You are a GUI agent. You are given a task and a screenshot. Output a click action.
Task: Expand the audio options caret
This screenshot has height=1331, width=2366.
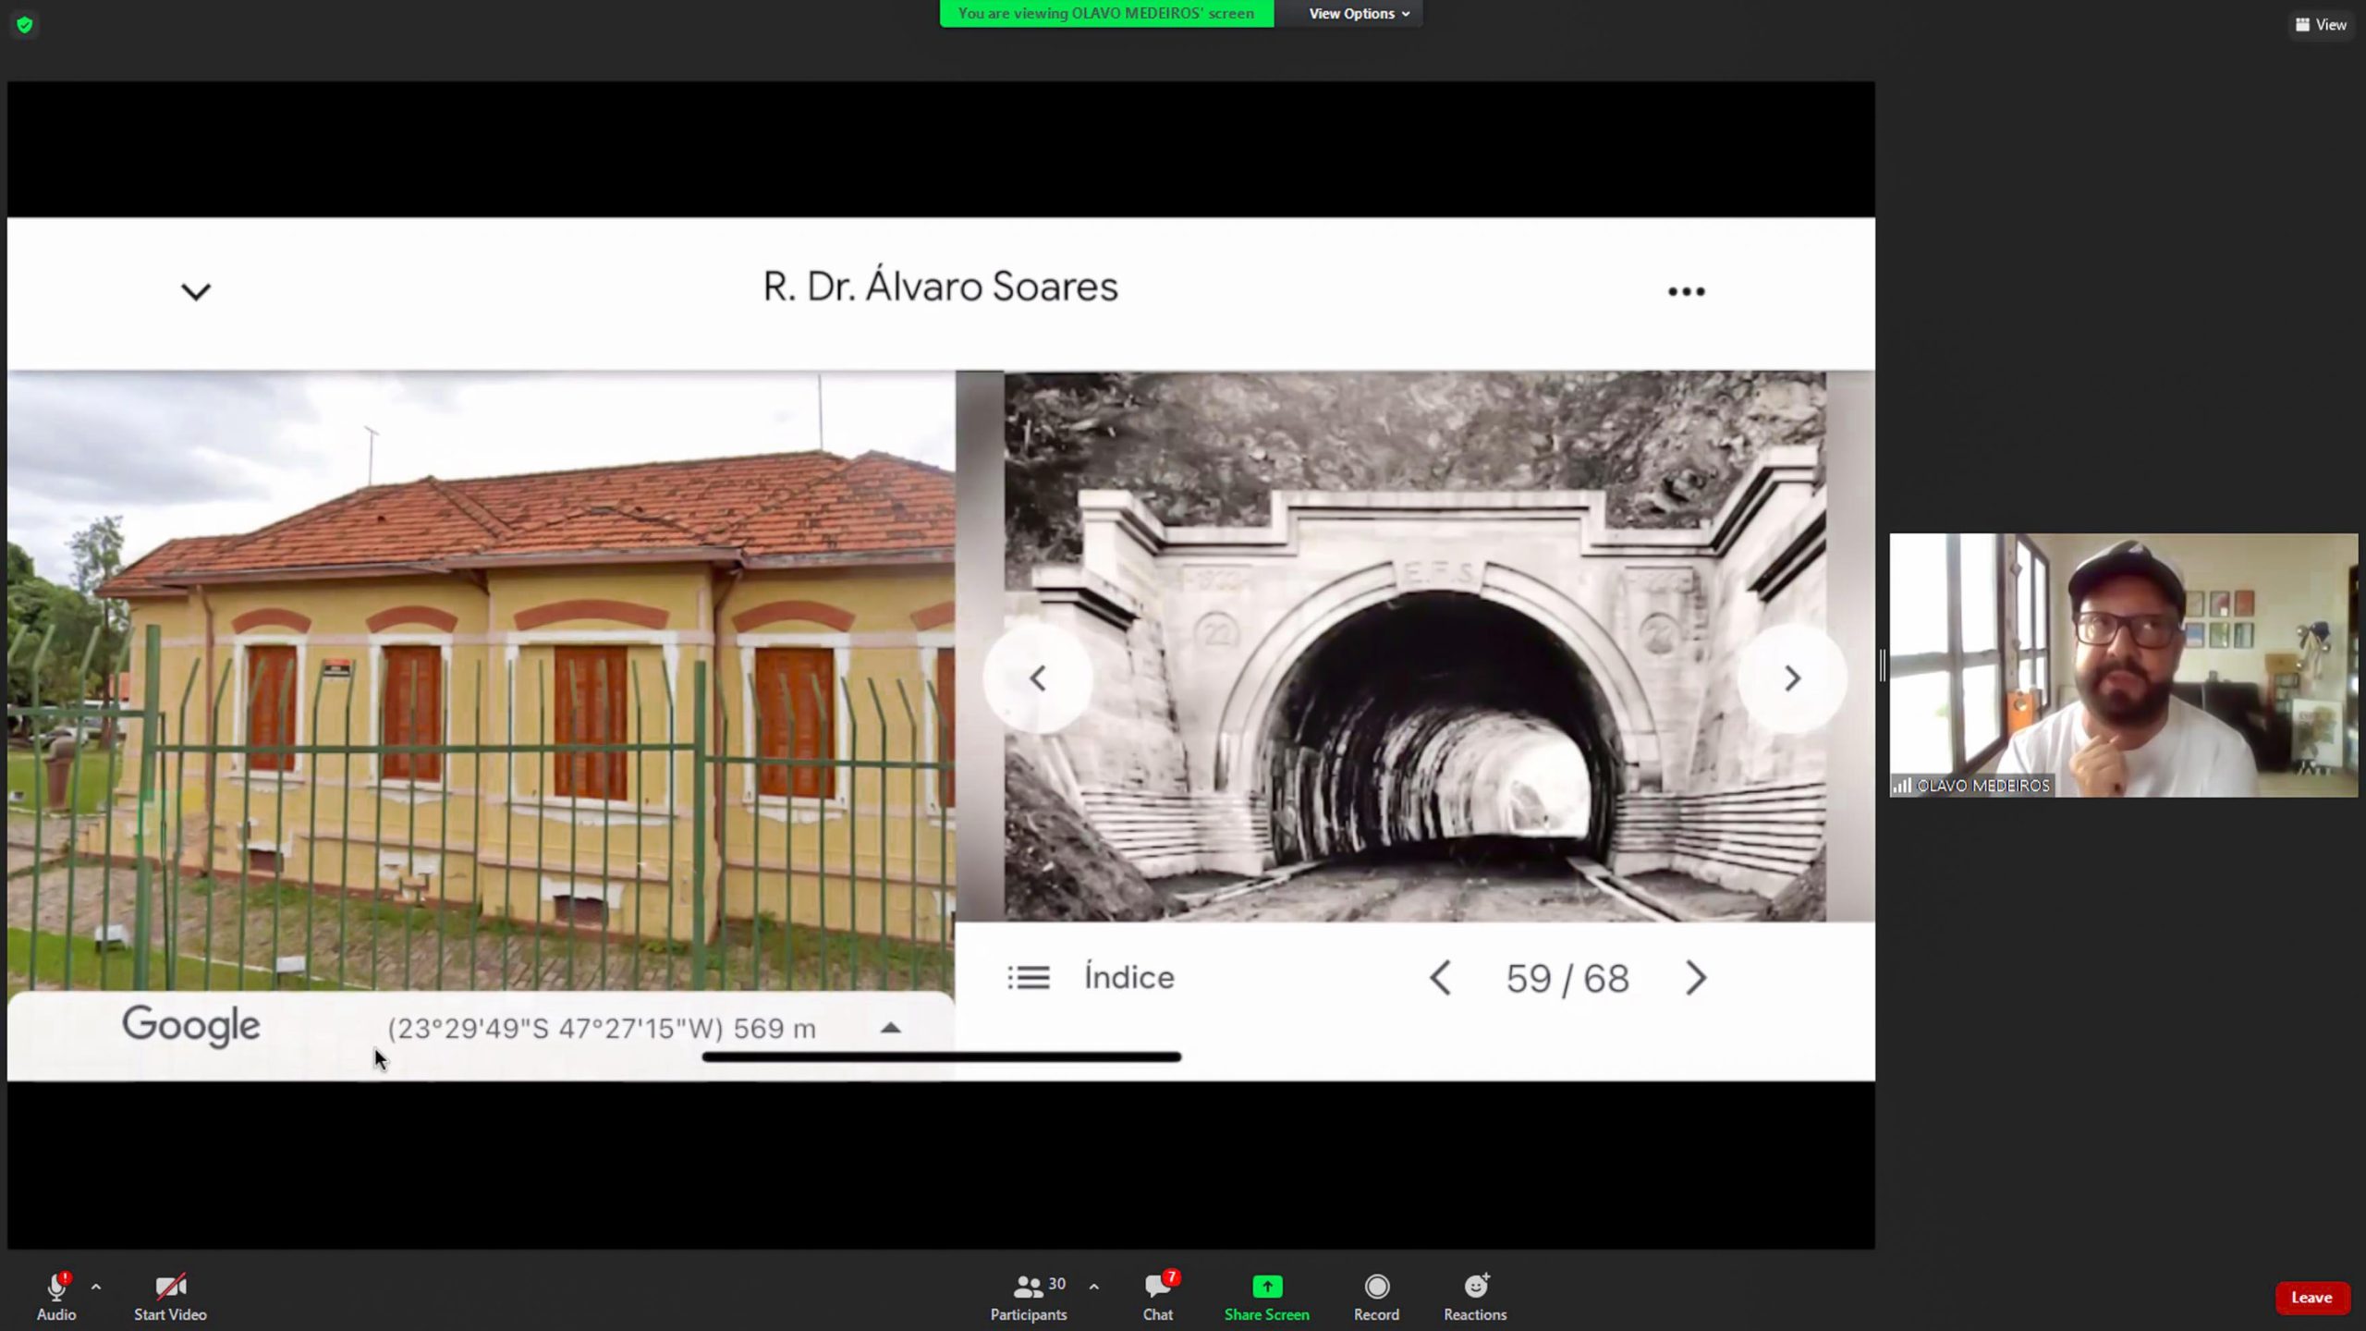[x=96, y=1287]
